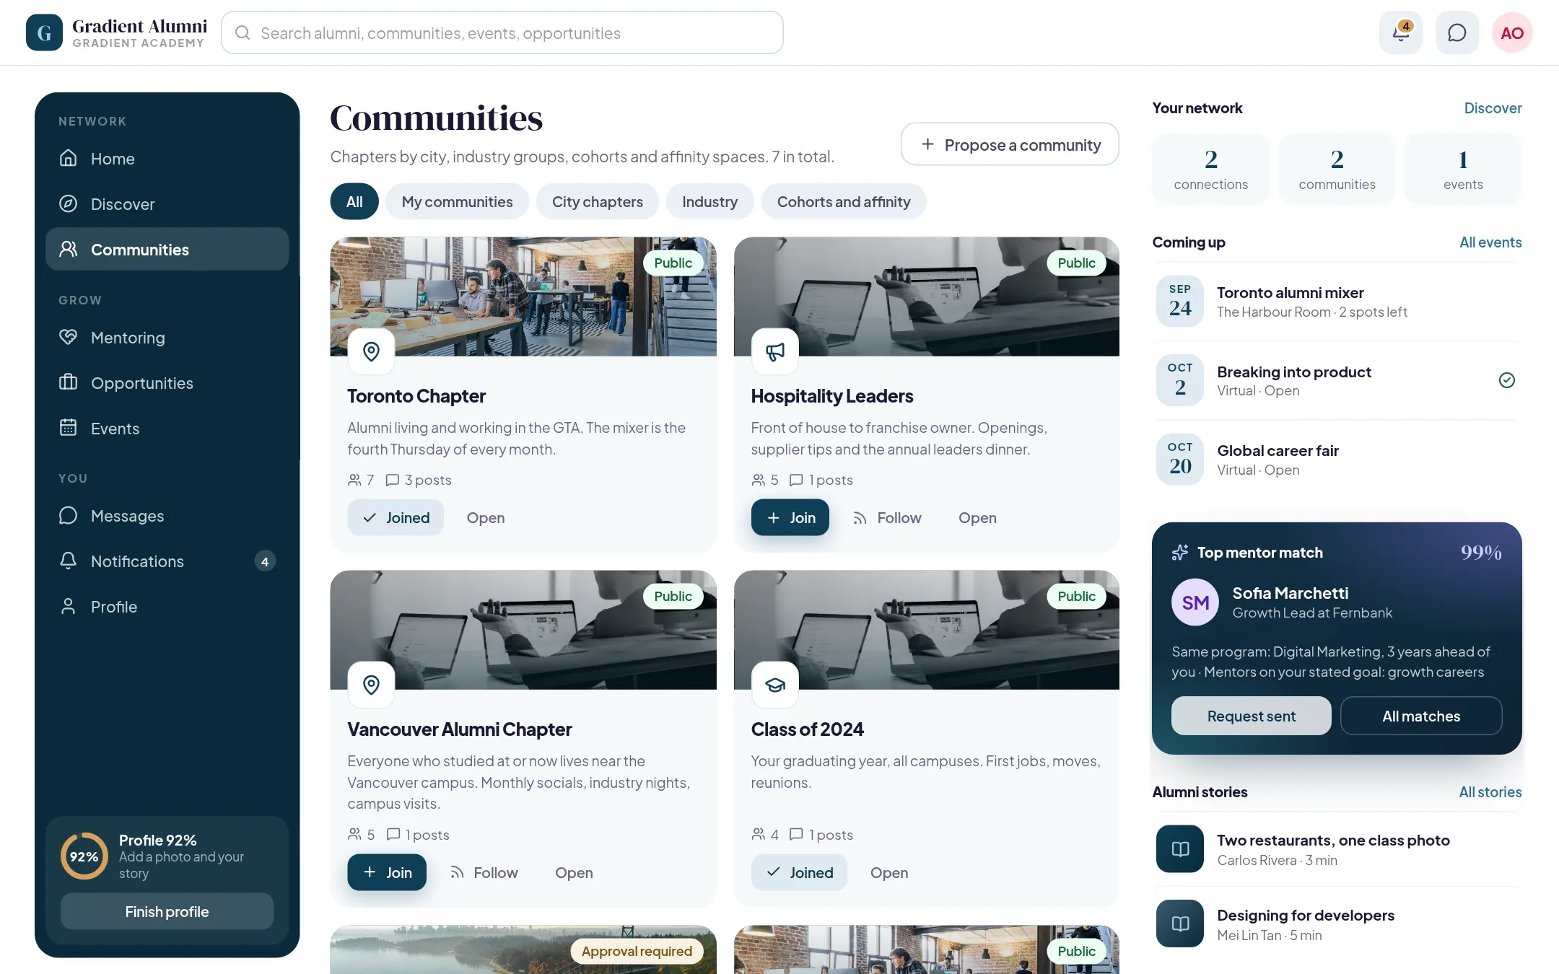Toggle Joined on Class of 2024

tap(799, 873)
